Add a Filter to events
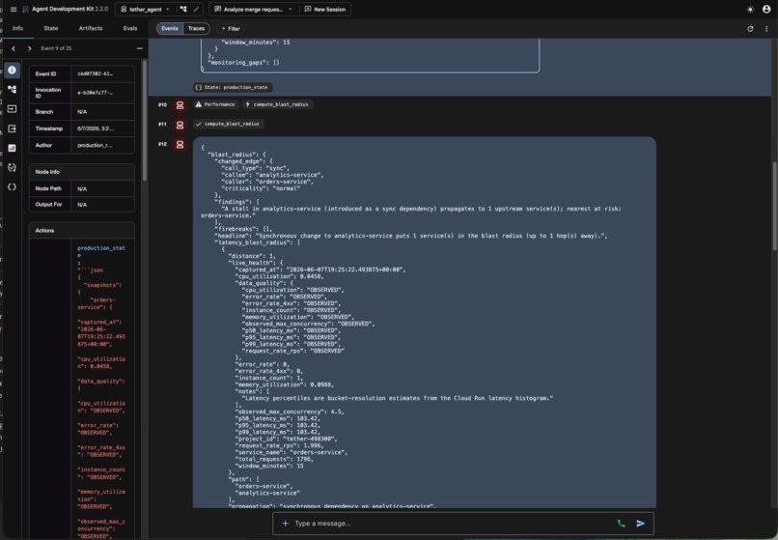Screen dimensions: 778x540 coord(231,29)
